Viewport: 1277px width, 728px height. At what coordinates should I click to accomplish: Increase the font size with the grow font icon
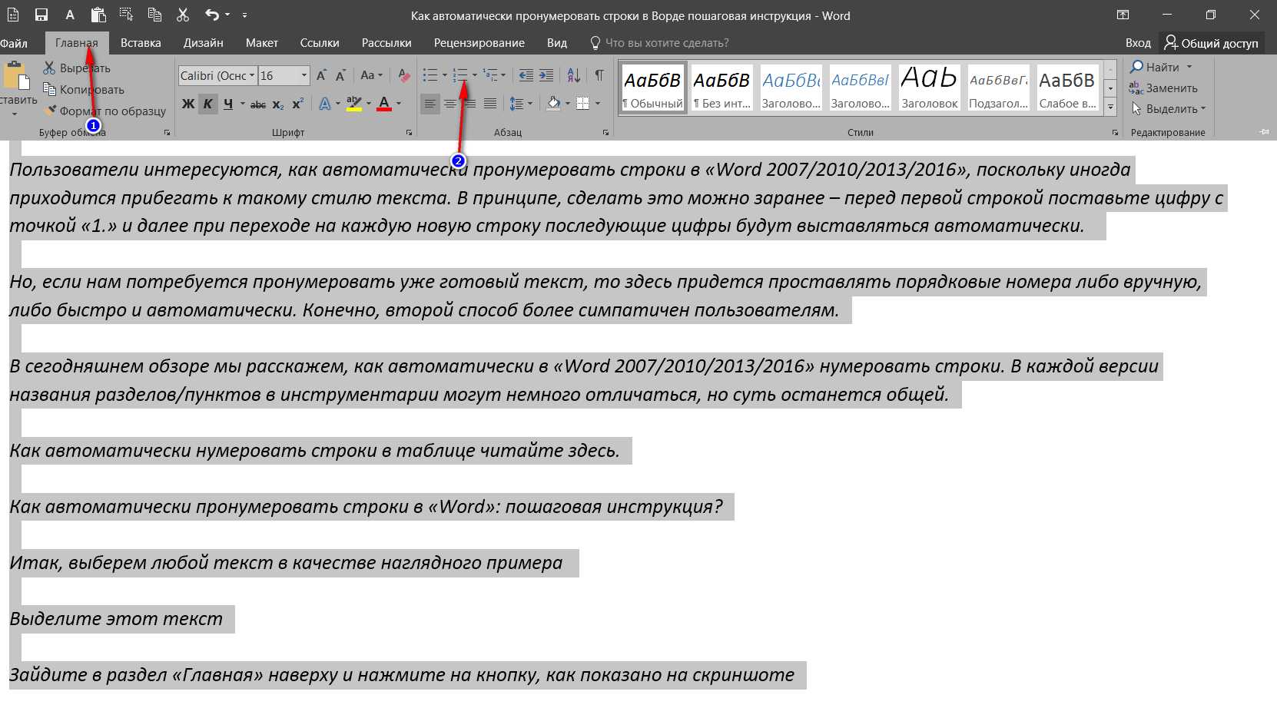pos(321,75)
